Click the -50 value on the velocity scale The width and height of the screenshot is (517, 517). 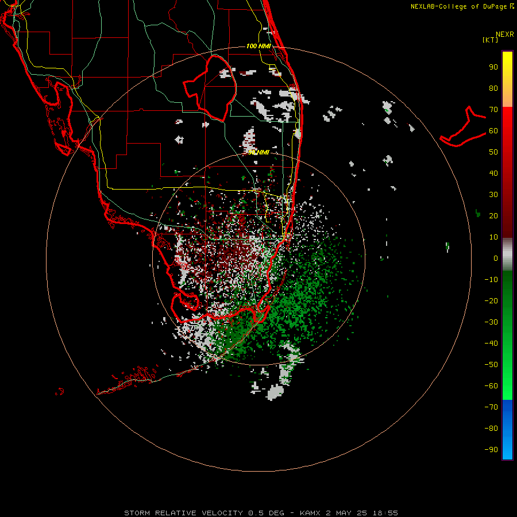click(x=491, y=365)
